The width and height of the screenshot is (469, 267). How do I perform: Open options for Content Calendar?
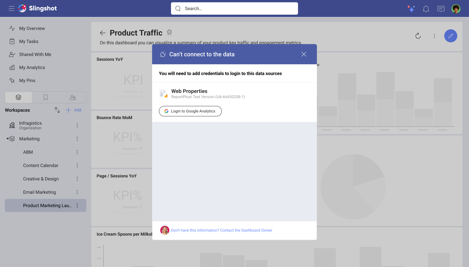tap(77, 165)
